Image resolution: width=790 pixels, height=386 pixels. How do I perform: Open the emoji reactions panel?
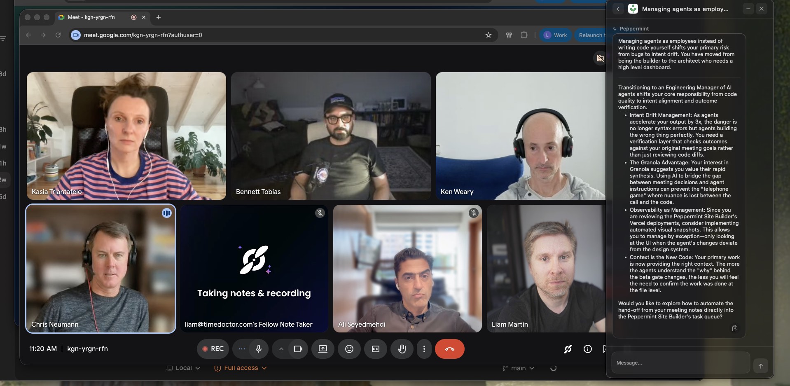click(349, 349)
